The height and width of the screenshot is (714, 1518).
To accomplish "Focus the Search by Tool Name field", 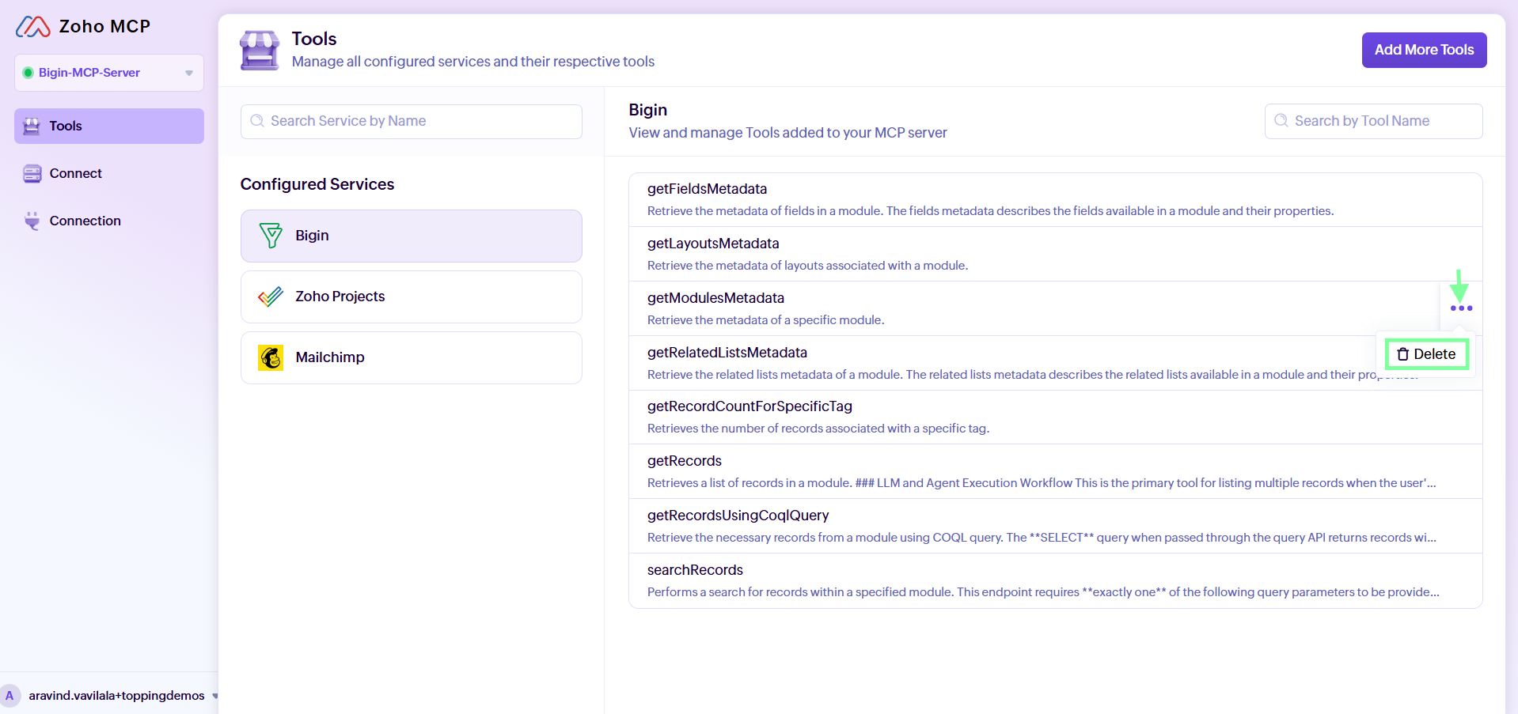I will [x=1373, y=121].
